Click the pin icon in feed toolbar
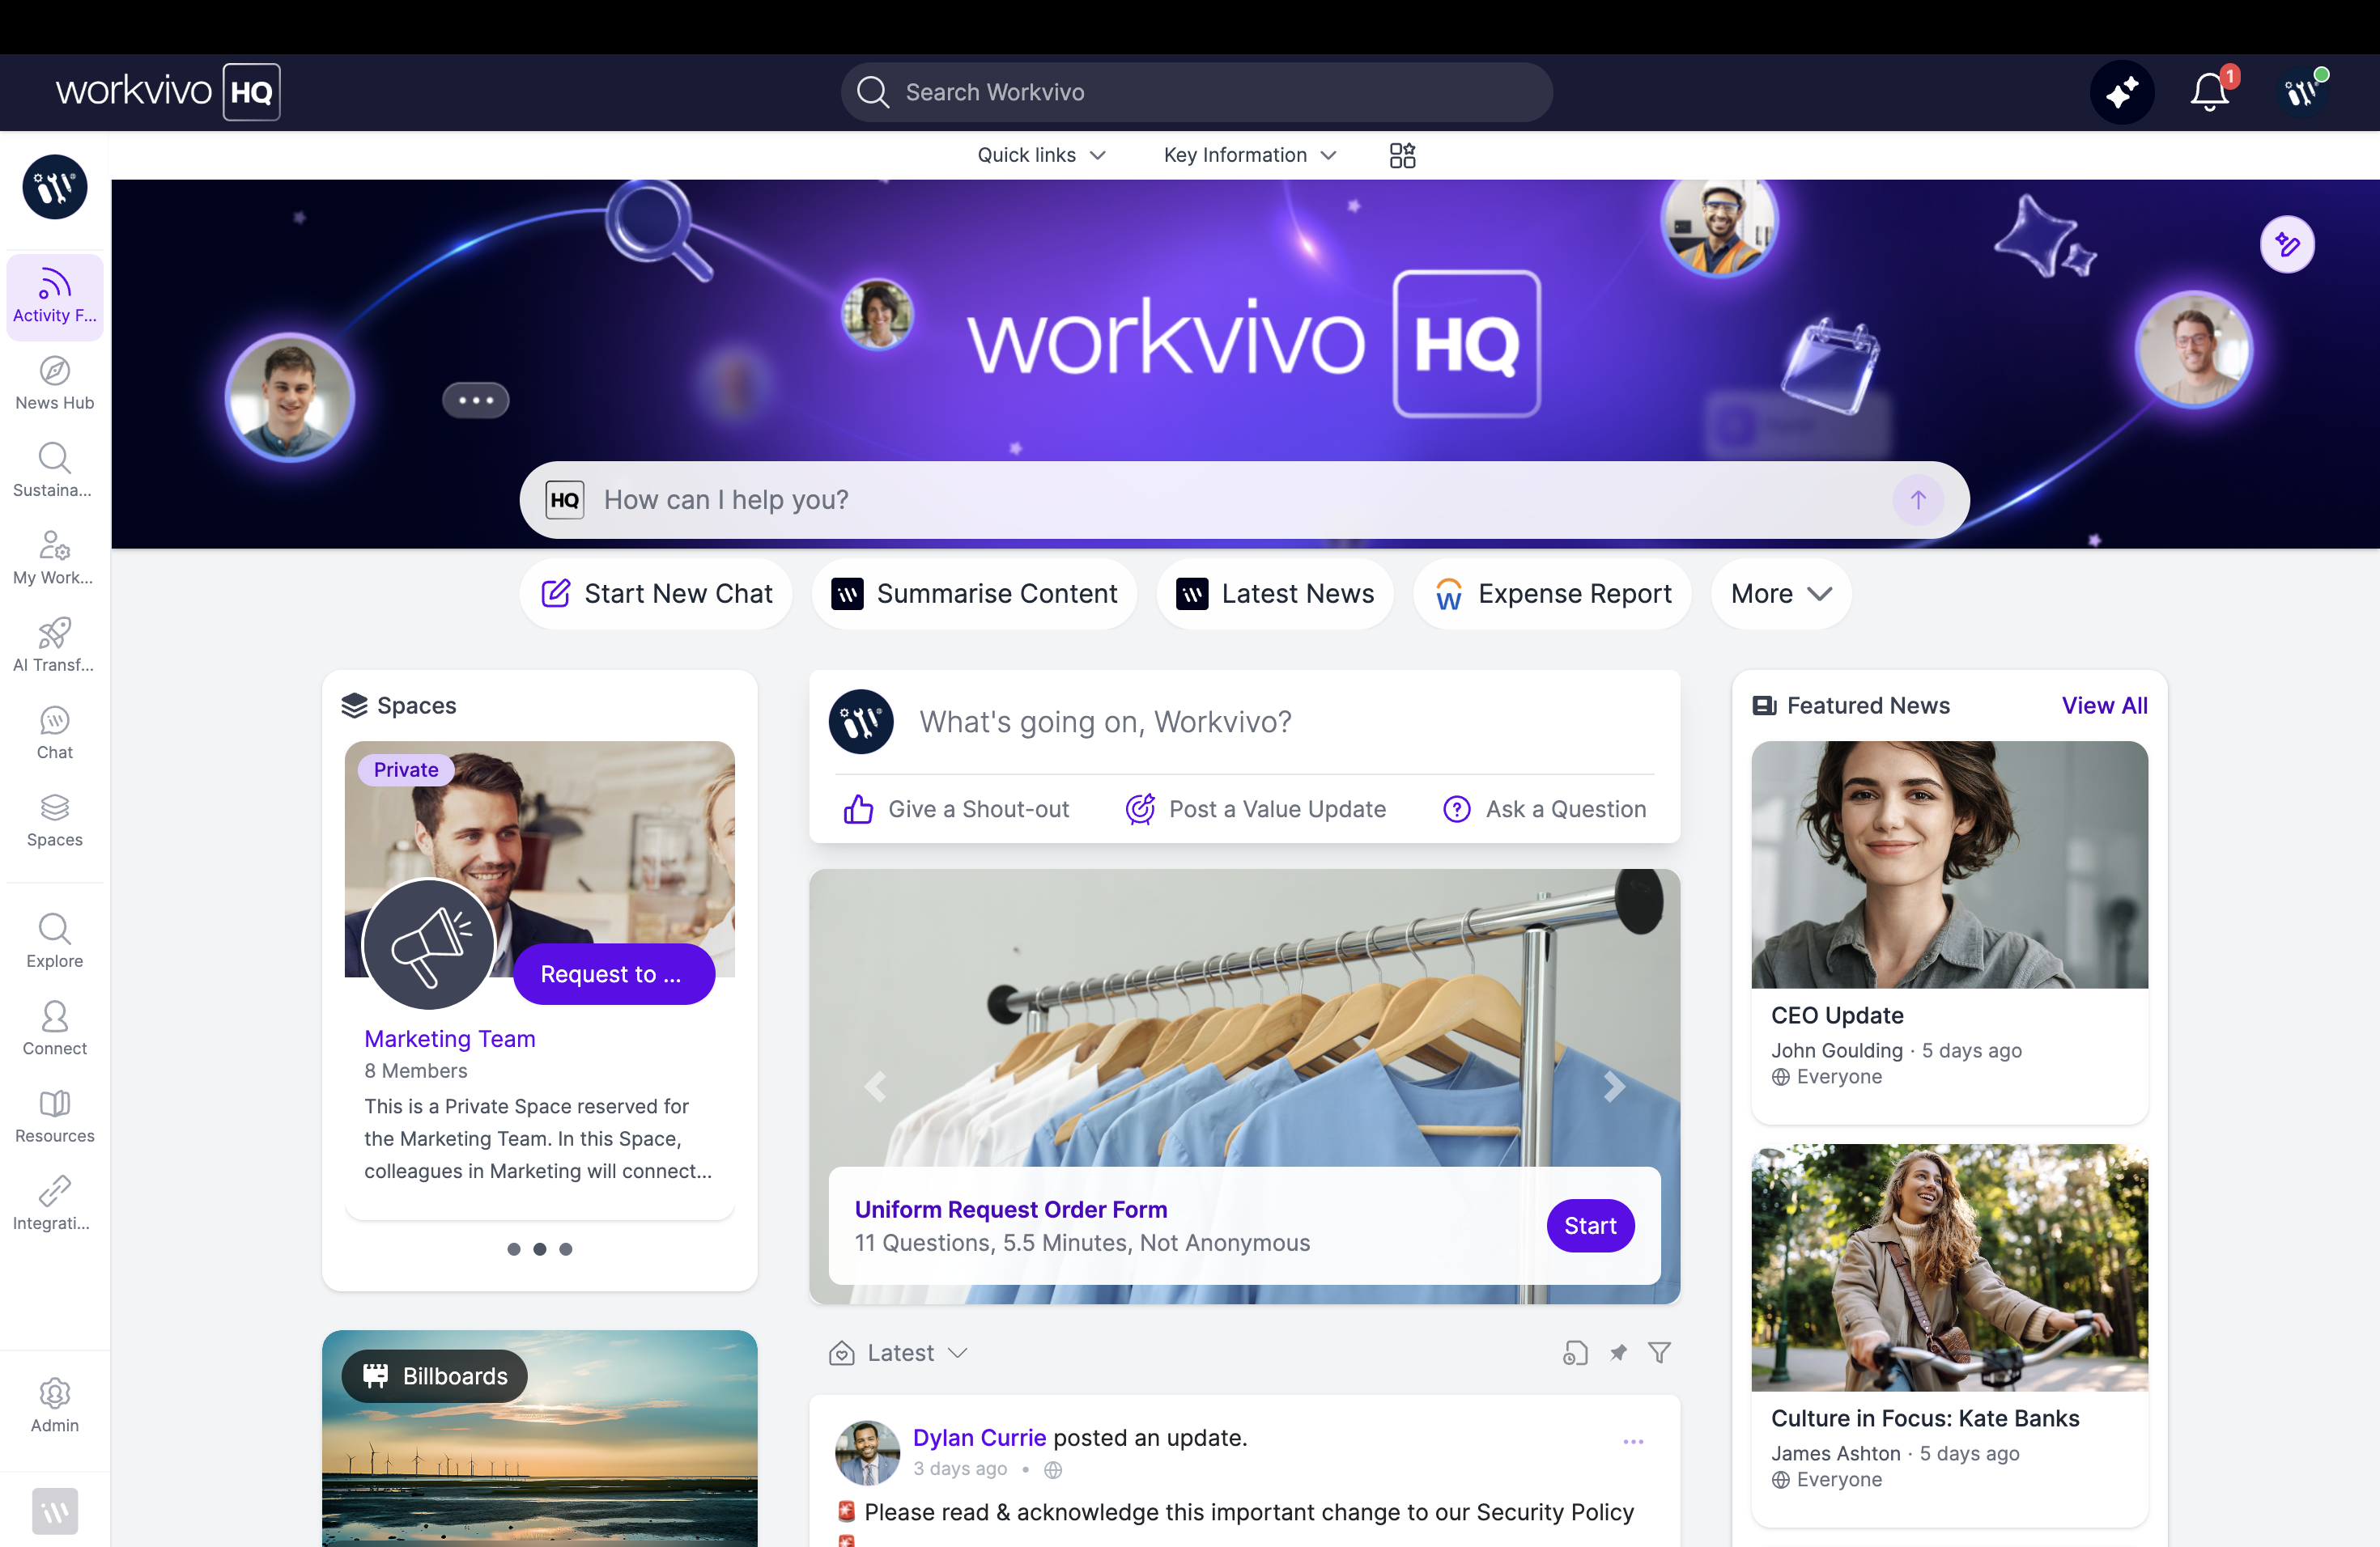2380x1547 pixels. click(x=1618, y=1352)
